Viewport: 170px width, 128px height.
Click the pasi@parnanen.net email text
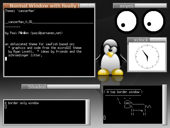[x=46, y=33]
